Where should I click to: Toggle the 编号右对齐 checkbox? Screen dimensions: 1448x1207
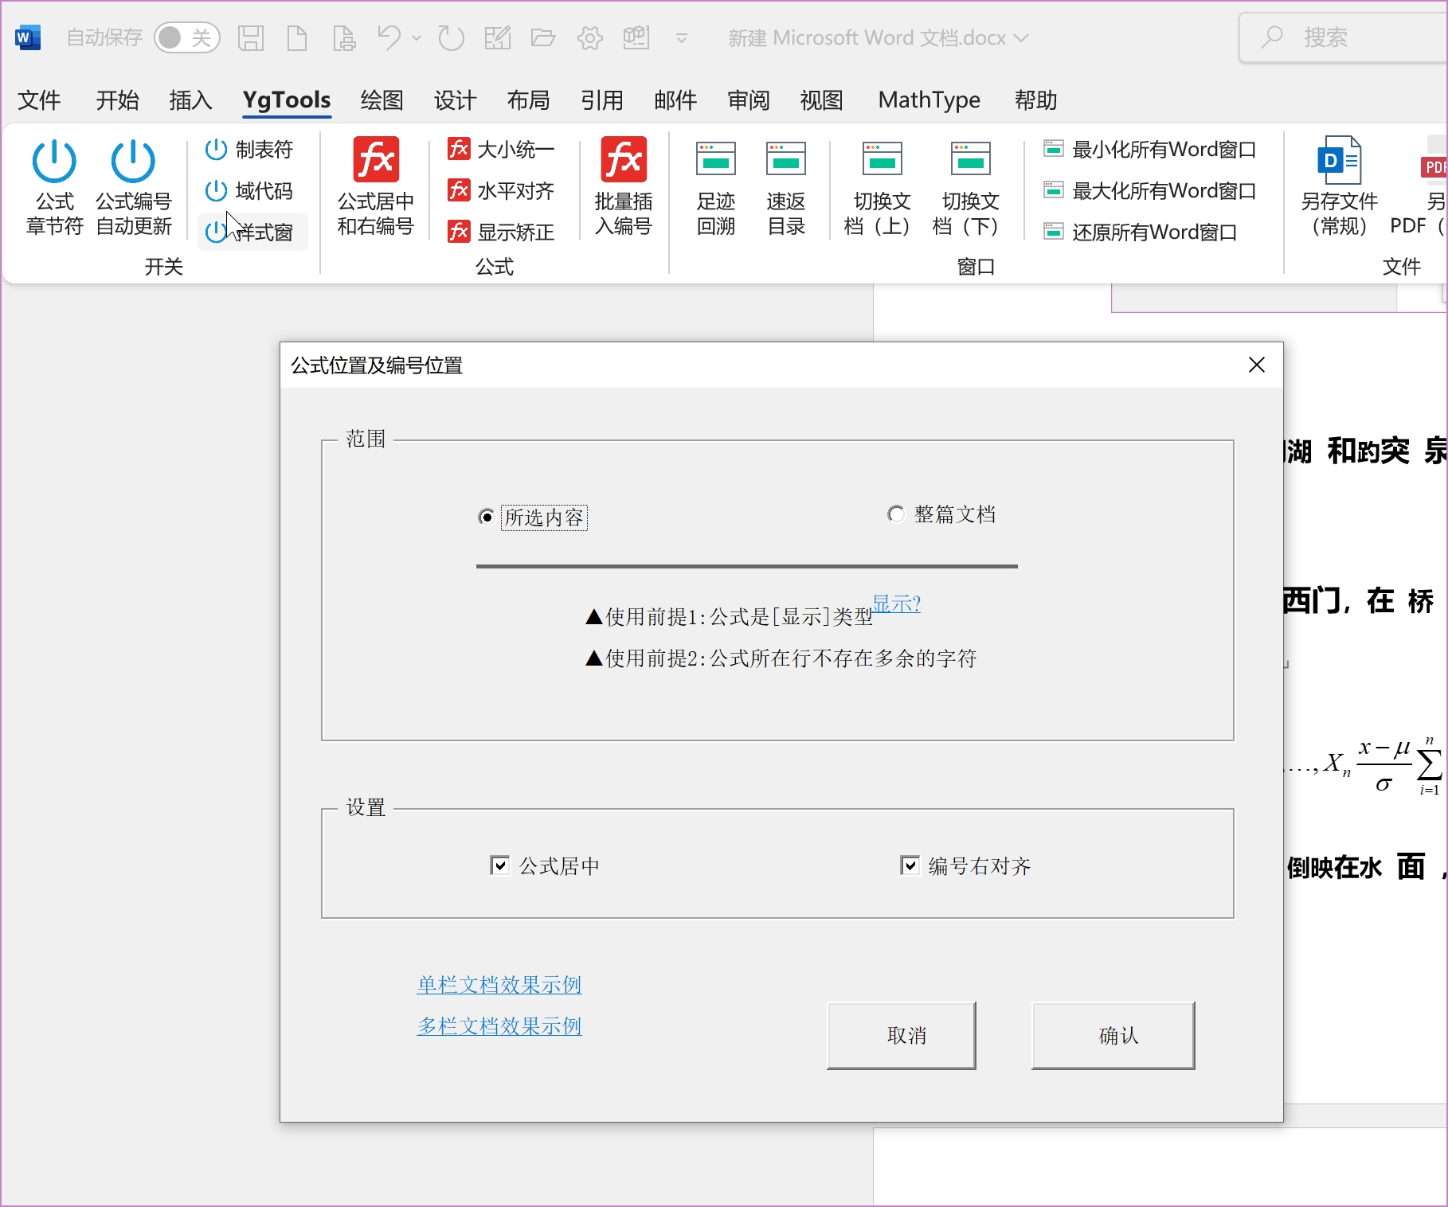910,865
